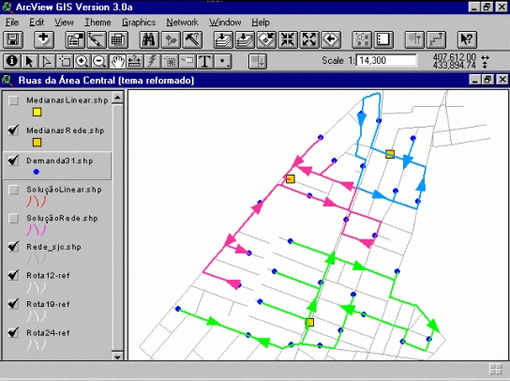
Task: Click the legend scrollbar up arrow
Action: pos(118,97)
